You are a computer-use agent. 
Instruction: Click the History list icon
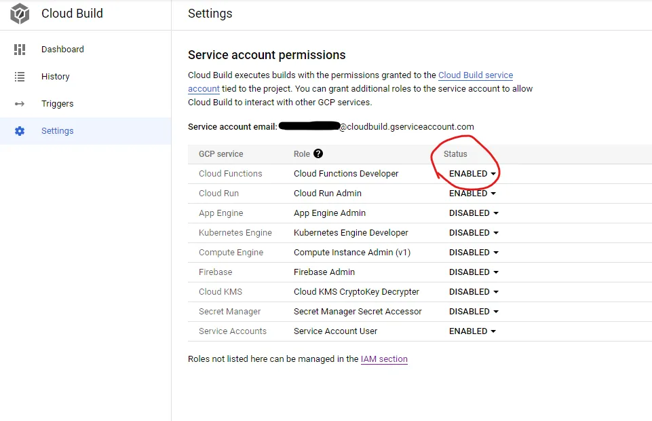[20, 77]
